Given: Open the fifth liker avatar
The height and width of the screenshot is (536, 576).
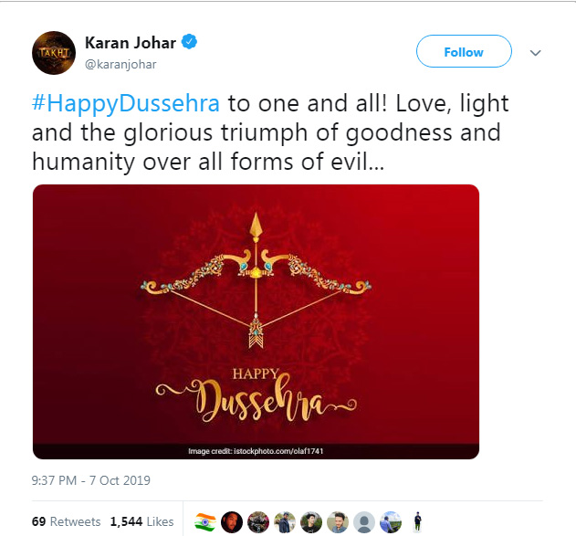Looking at the screenshot, I should 311,522.
